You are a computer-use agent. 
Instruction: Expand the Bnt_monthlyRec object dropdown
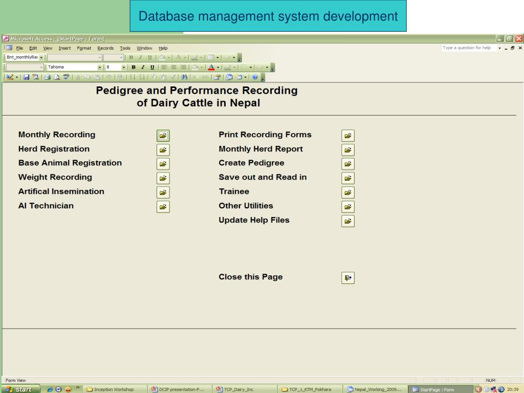(41, 57)
